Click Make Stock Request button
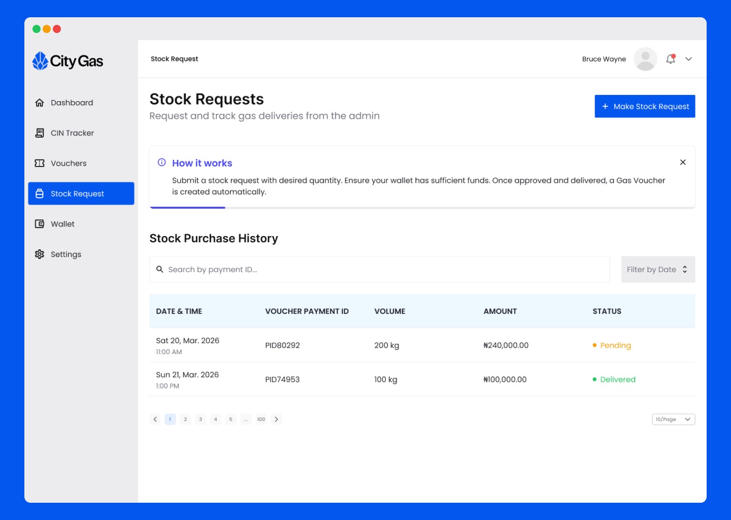Screen dimensions: 731x520 click(645, 106)
